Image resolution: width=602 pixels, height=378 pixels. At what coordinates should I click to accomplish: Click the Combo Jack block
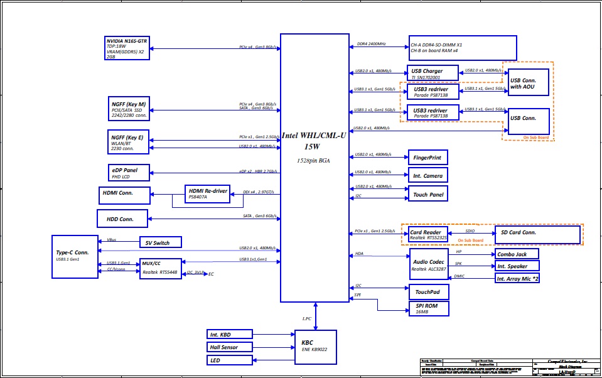click(x=517, y=254)
